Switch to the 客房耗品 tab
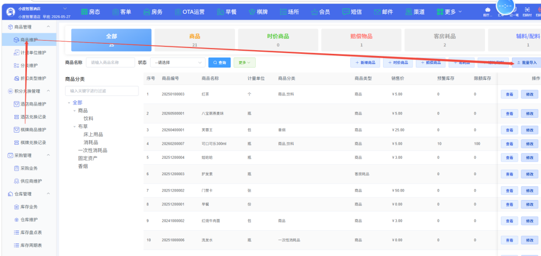This screenshot has height=256, width=541. [x=444, y=40]
